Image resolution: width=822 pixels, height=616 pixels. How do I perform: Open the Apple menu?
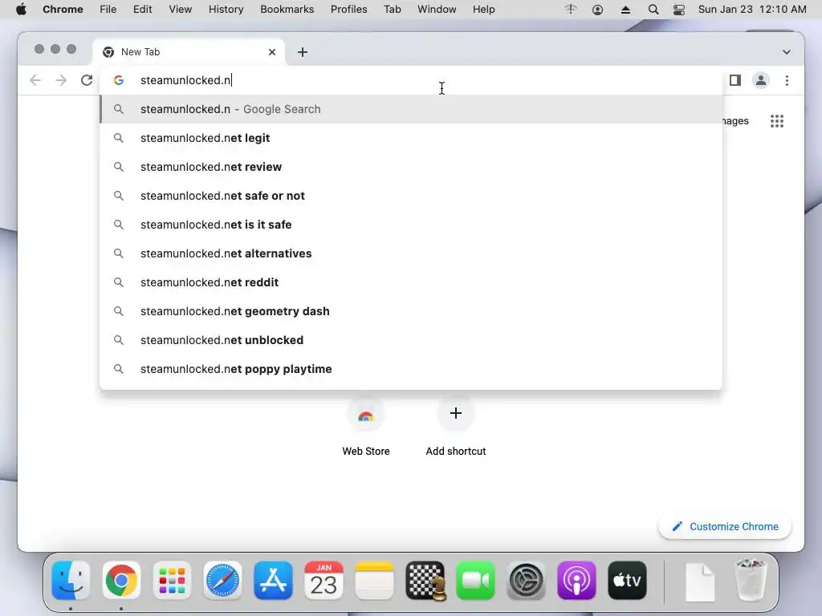(x=21, y=10)
